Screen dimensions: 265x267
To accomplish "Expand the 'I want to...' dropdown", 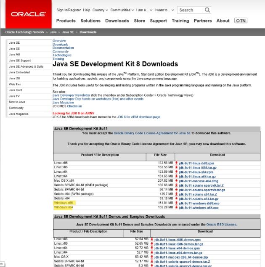I will coord(164,10).
